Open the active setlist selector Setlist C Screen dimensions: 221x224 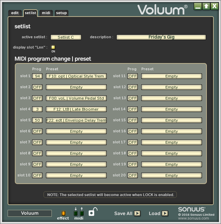[x=66, y=37]
